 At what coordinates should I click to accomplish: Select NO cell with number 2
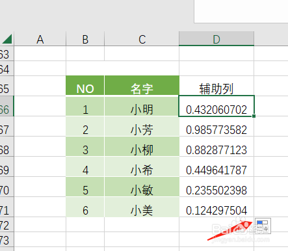[x=85, y=126]
